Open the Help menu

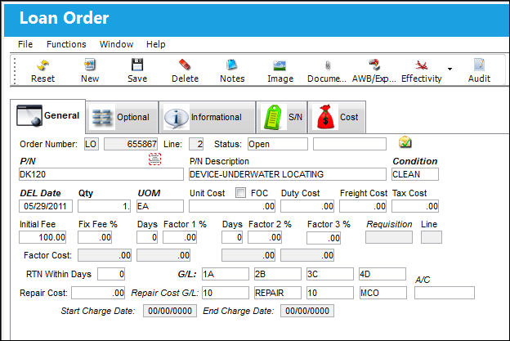(156, 44)
